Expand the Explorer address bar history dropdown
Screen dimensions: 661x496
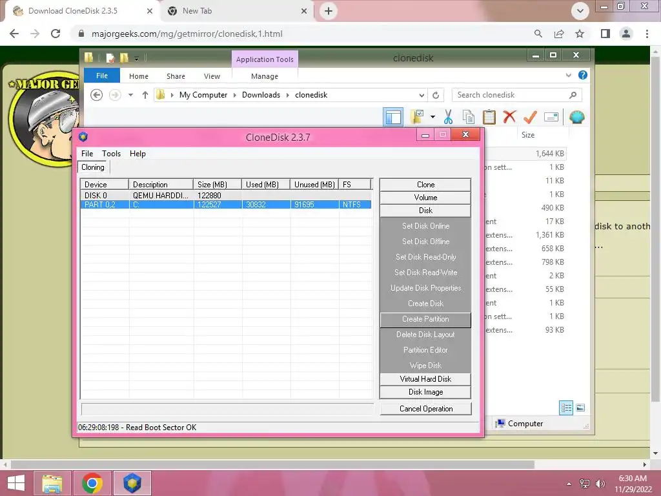pos(422,95)
